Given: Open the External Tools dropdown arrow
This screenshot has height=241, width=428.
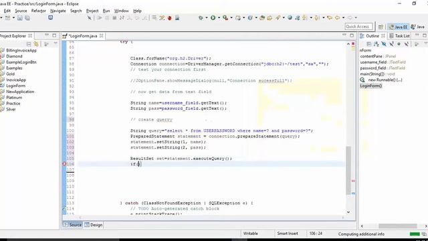Looking at the screenshot, I should pyautogui.click(x=231, y=18).
